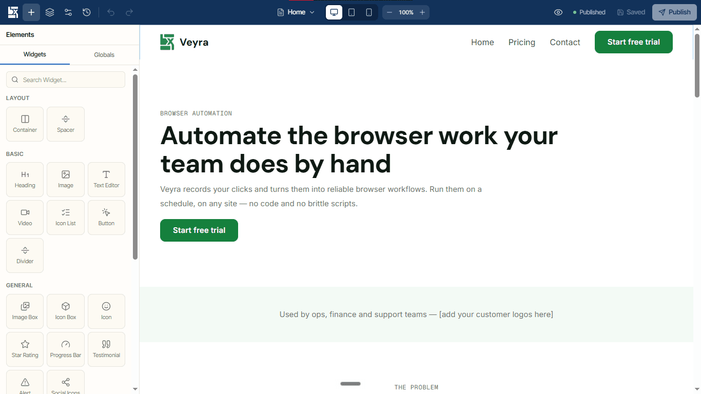Select the Divider widget
This screenshot has width=701, height=394.
[25, 255]
